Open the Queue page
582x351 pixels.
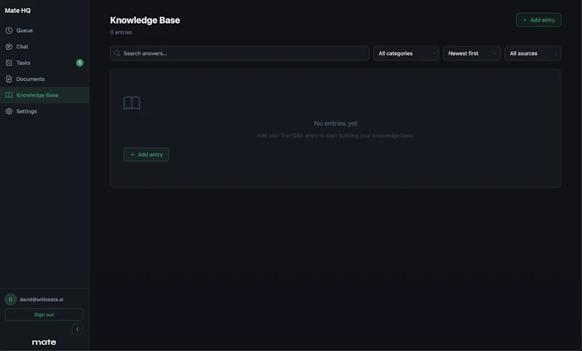(x=44, y=31)
